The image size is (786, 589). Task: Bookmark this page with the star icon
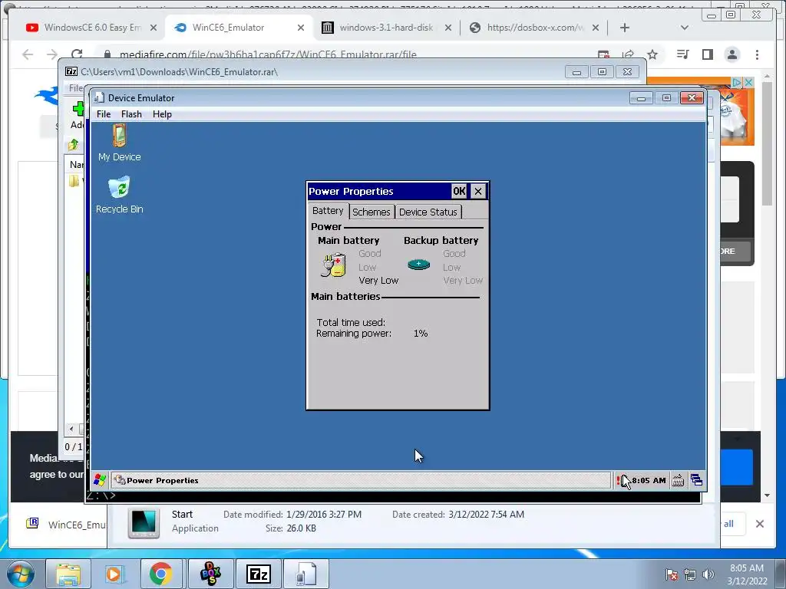[x=652, y=54]
